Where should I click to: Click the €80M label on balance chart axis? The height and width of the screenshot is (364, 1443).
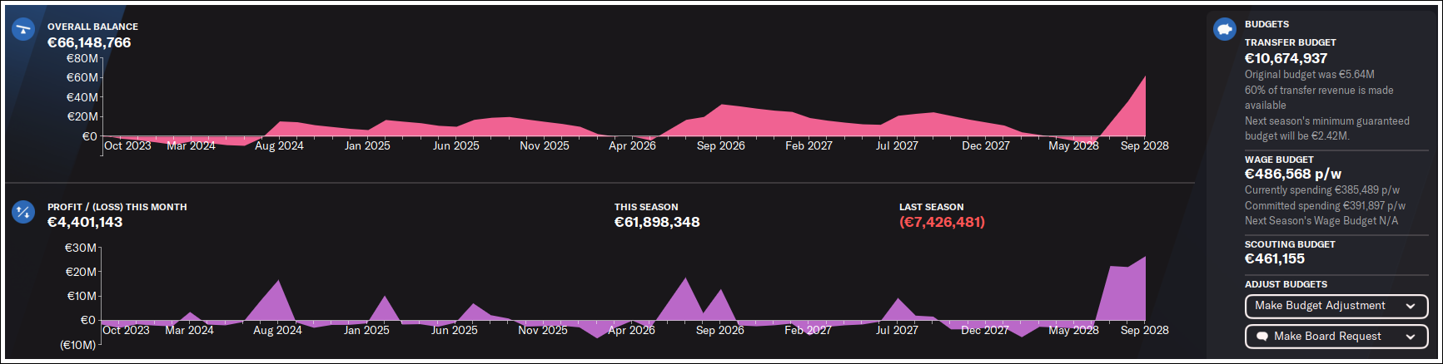click(x=82, y=58)
